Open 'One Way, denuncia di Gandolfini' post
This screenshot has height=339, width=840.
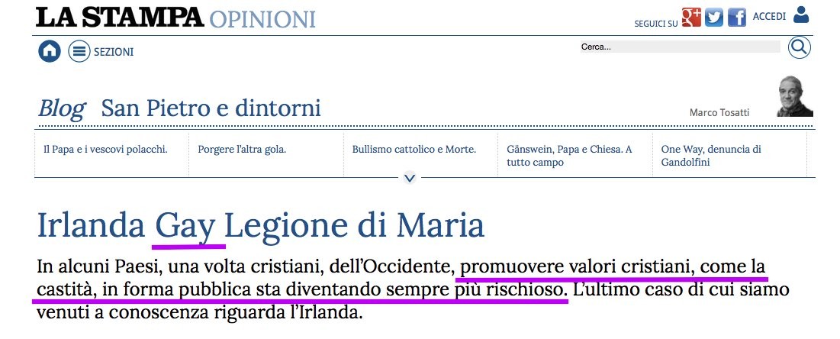point(711,155)
